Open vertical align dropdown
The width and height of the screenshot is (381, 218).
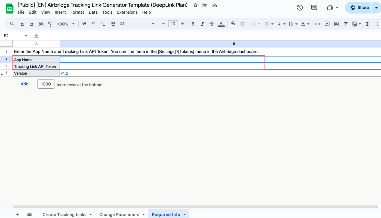pyautogui.click(x=281, y=24)
